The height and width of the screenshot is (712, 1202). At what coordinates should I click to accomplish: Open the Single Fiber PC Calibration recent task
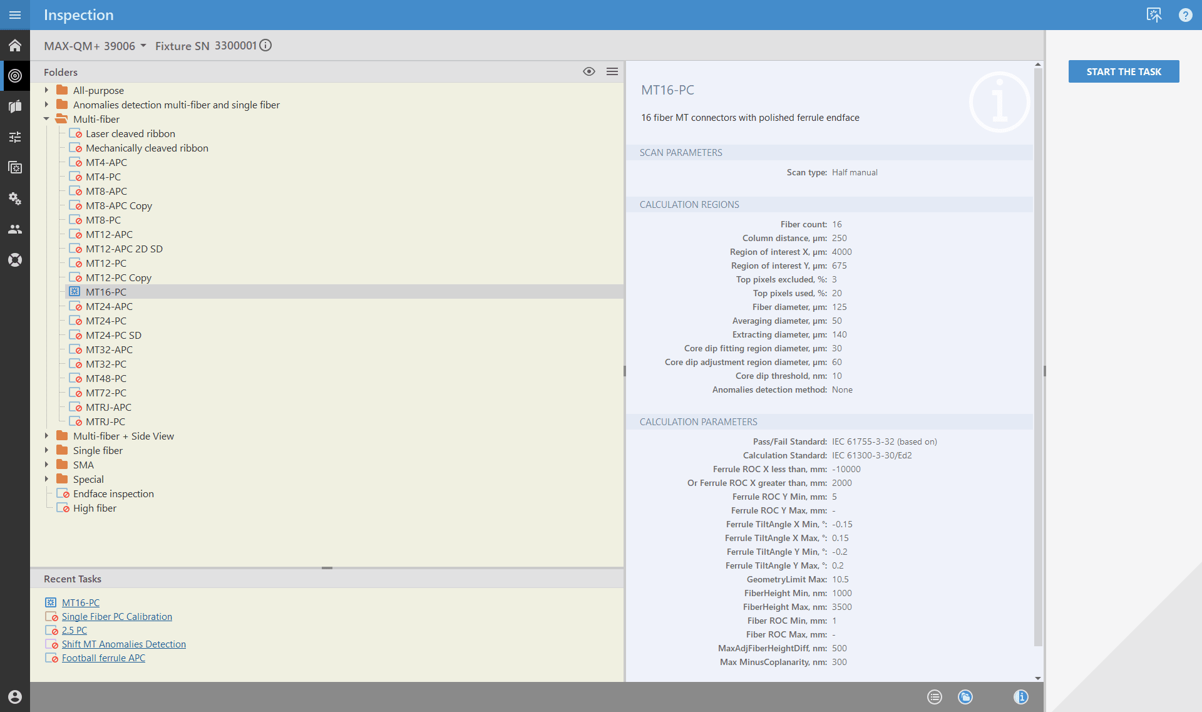coord(116,617)
